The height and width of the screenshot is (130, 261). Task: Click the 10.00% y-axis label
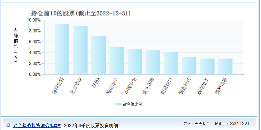point(34,20)
